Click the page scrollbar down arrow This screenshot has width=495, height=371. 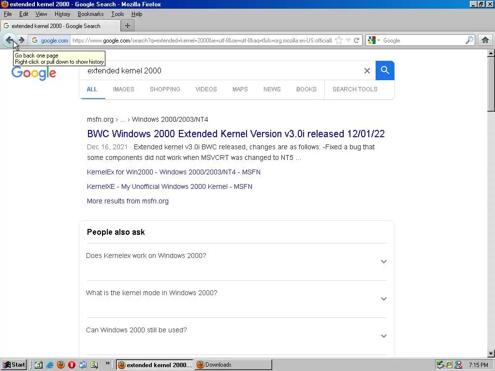pyautogui.click(x=491, y=354)
